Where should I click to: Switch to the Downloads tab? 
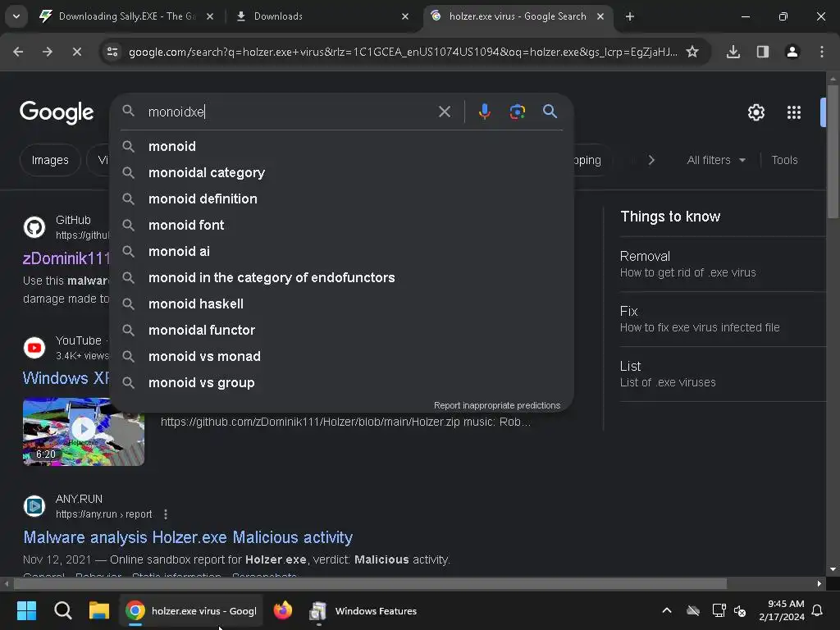(323, 16)
